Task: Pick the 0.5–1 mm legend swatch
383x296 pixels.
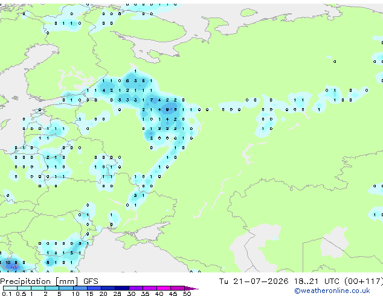Action: pos(24,288)
